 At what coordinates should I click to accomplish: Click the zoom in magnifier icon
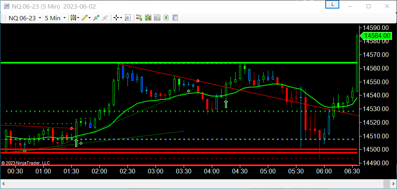click(x=96, y=18)
